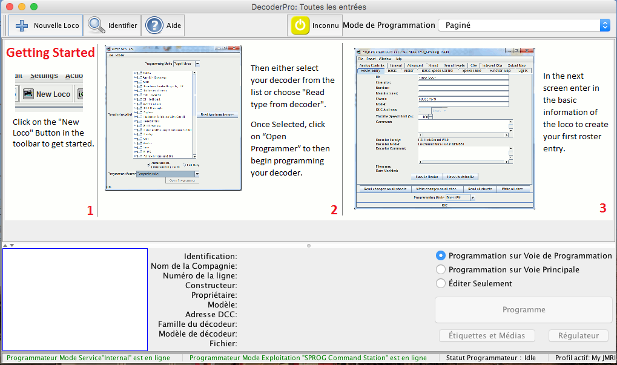Click the Fichier label
This screenshot has width=617, height=365.
click(223, 343)
